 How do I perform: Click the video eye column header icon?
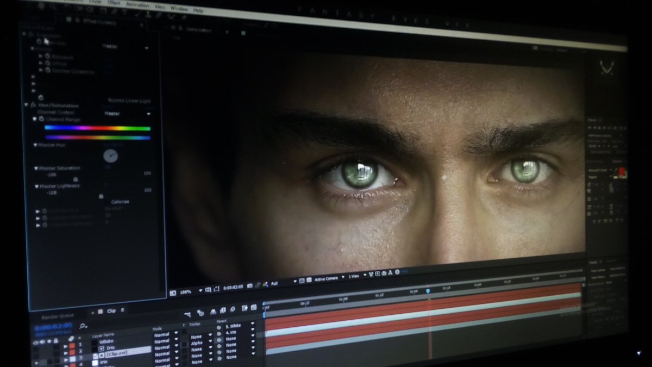(35, 343)
